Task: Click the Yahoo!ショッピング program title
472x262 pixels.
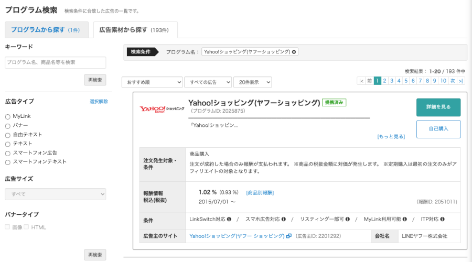Action: 254,103
